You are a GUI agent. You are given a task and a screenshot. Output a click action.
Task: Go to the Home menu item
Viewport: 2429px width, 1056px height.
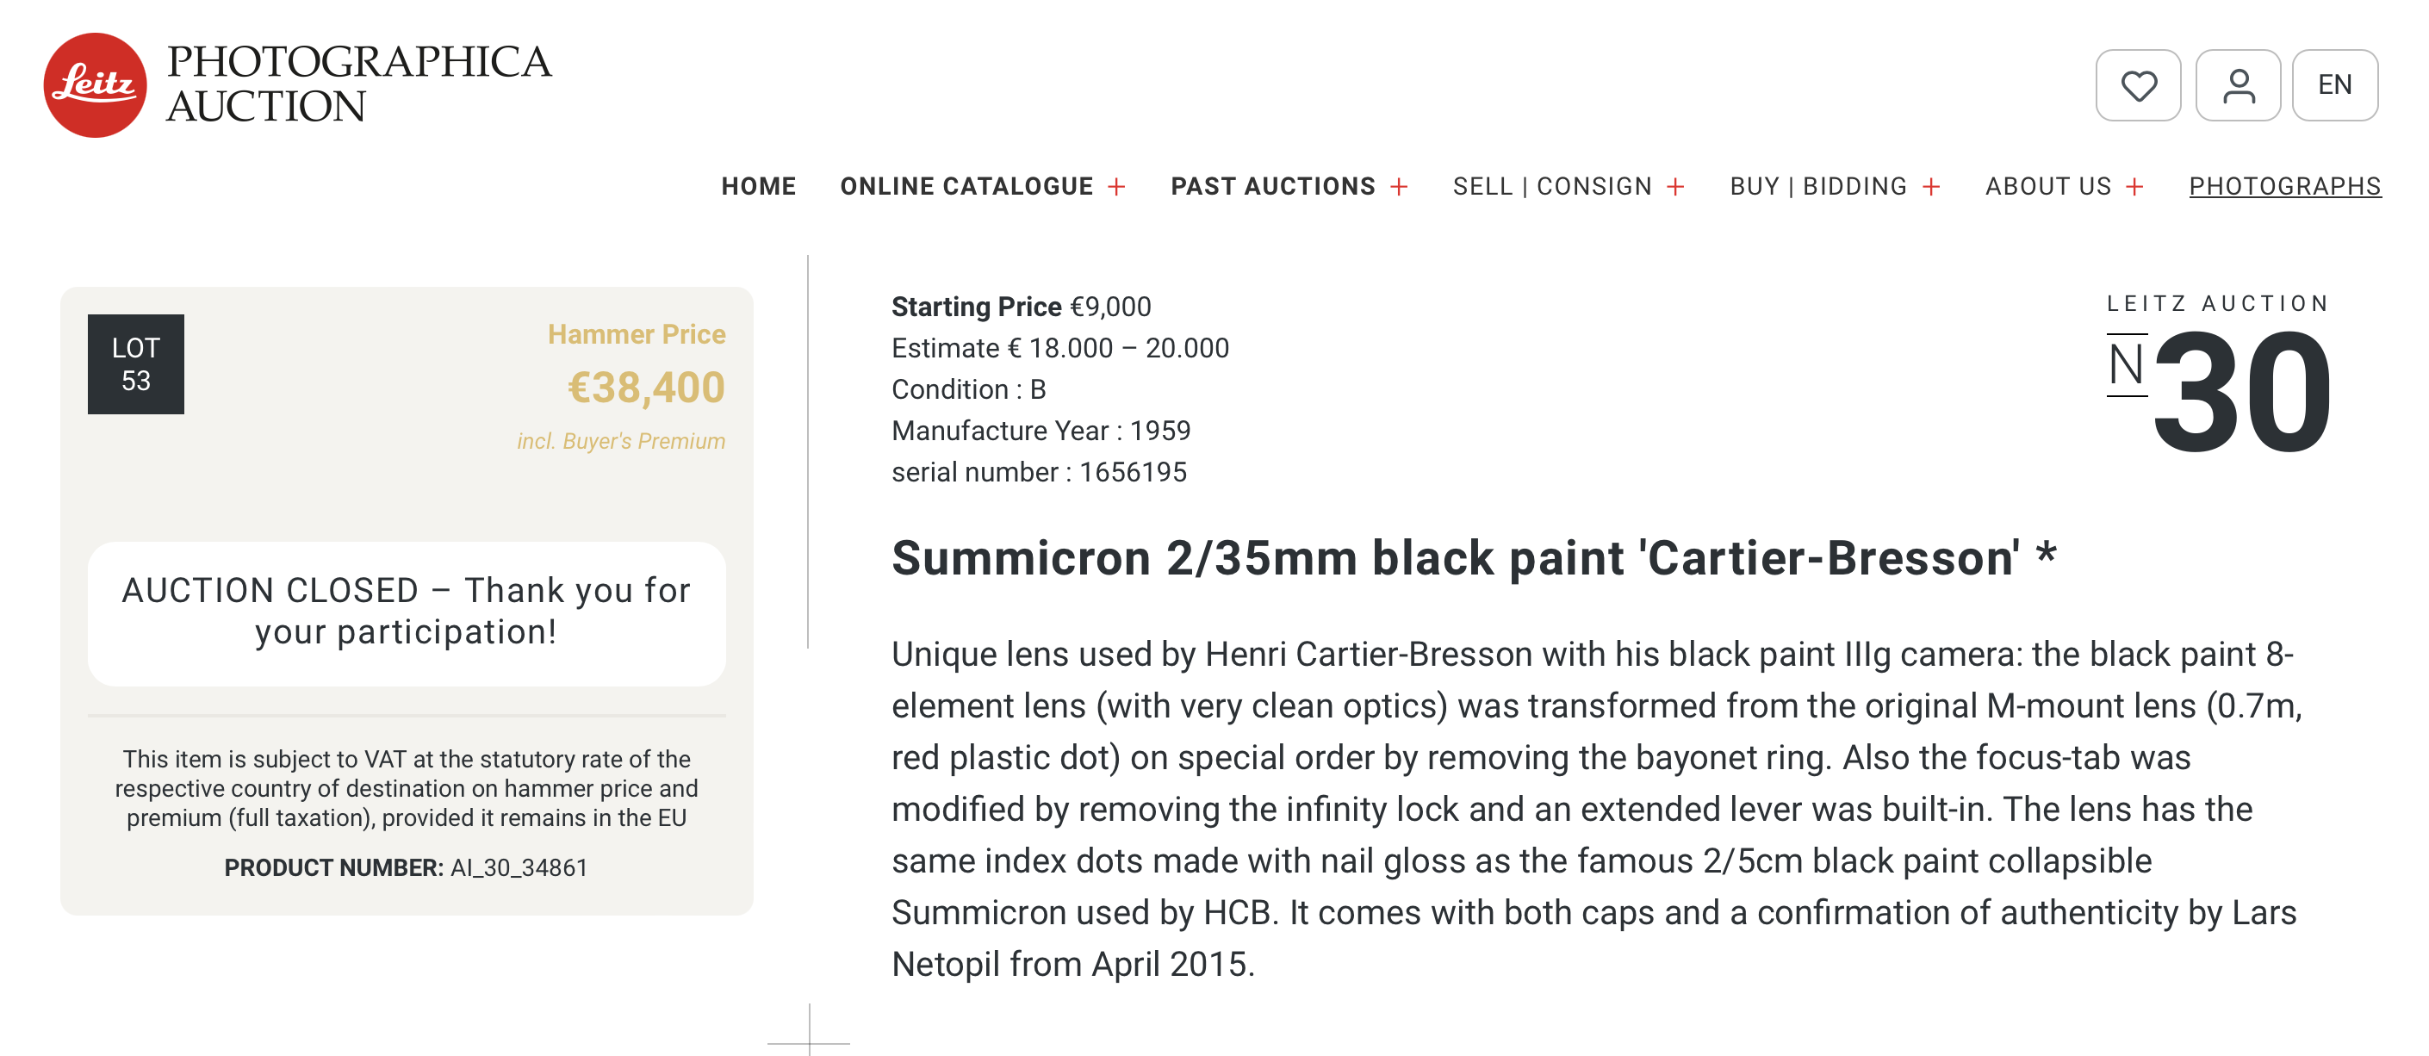tap(758, 186)
